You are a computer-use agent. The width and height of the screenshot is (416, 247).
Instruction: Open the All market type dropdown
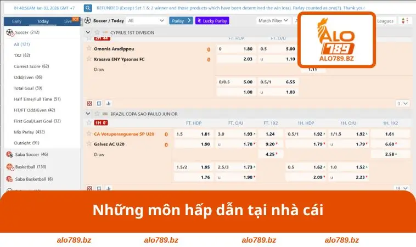[x=146, y=21]
